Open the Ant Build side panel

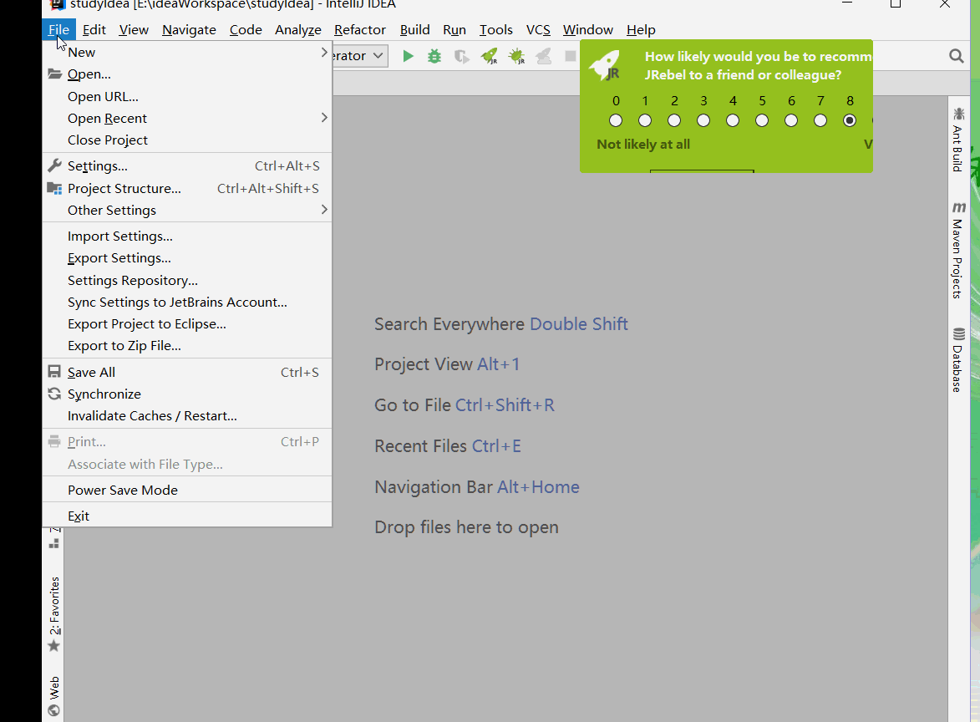coord(958,140)
